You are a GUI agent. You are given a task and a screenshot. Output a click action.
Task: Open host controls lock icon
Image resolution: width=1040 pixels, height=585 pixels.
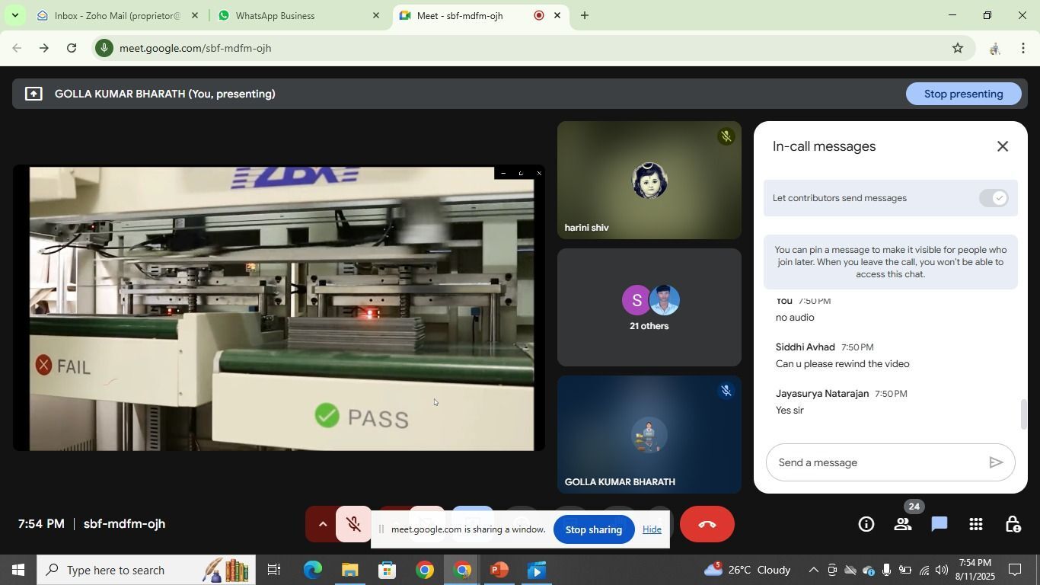point(1013,524)
